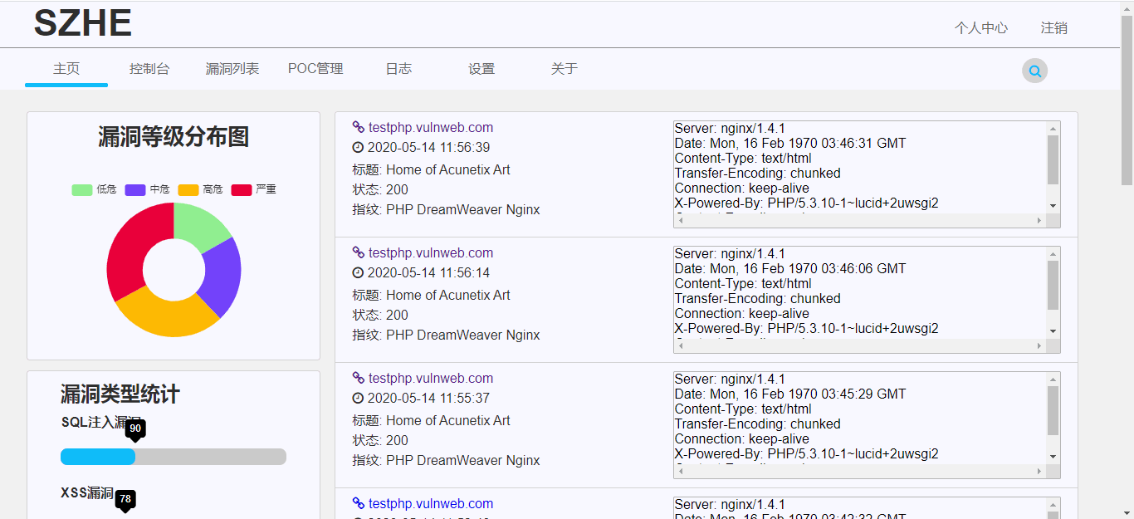Toggle the 严重 red legend swatch
This screenshot has height=519, width=1134.
(x=242, y=189)
